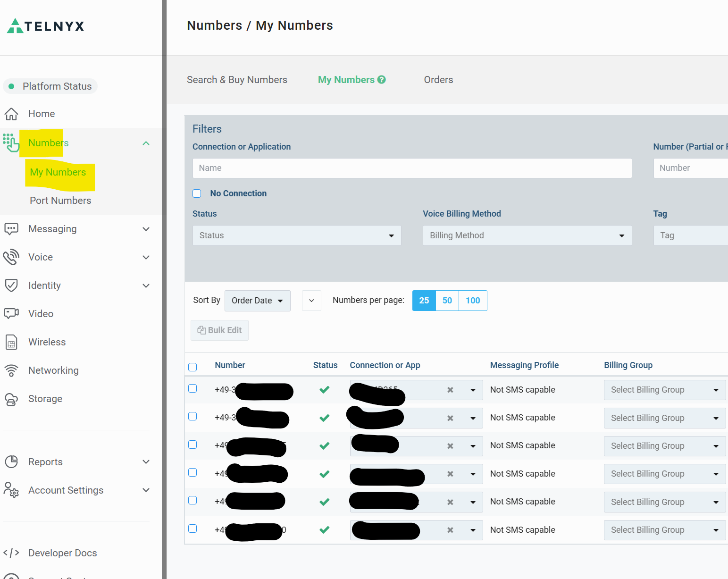Screen dimensions: 728x579
Task: Click the Account Settings user gear icon
Action: click(x=11, y=490)
